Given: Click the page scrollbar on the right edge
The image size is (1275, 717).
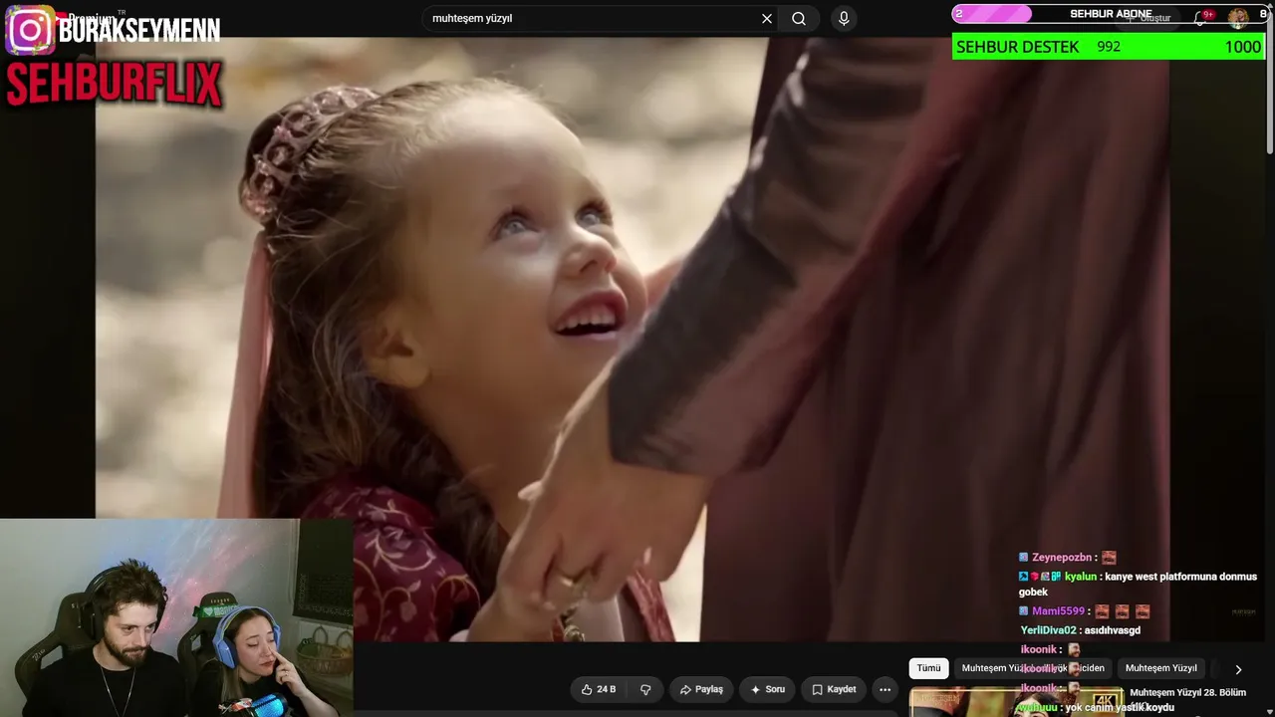Looking at the screenshot, I should click(x=1269, y=80).
